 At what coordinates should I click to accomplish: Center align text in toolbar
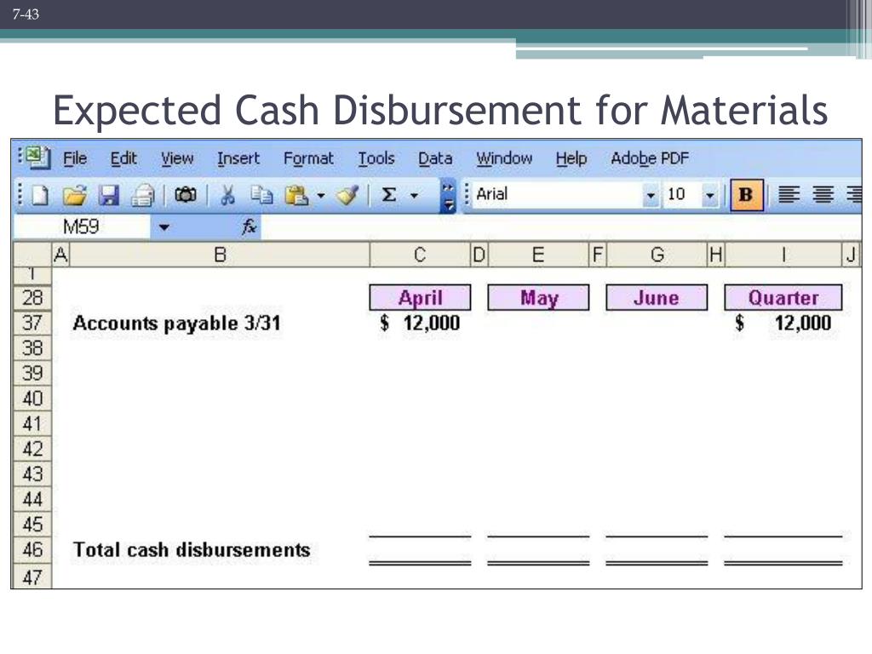(x=823, y=195)
